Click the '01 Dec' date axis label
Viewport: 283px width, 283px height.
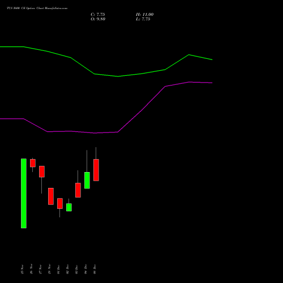58,269
